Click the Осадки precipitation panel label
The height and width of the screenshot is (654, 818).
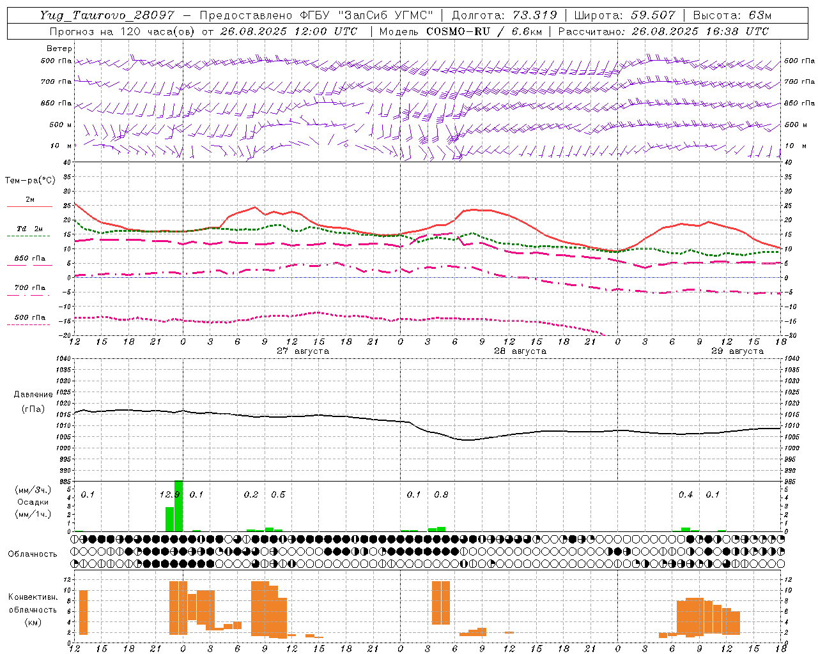tap(33, 502)
